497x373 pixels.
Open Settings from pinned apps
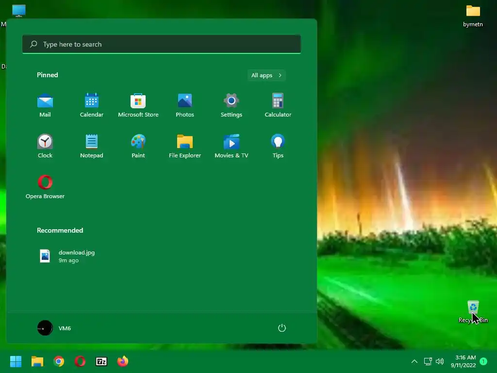(232, 105)
